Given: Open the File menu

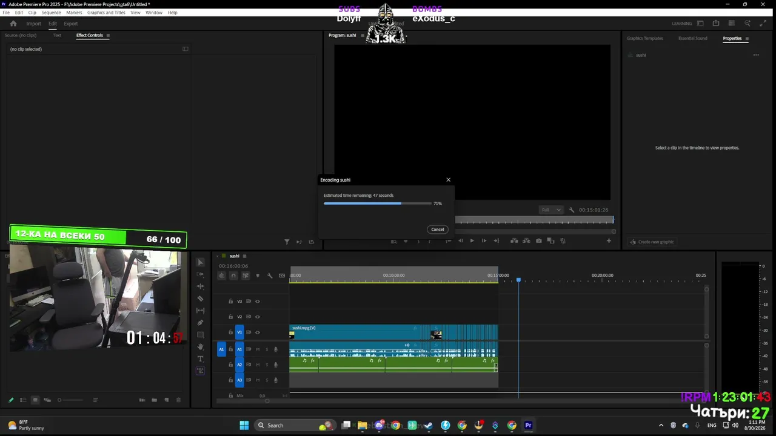Looking at the screenshot, I should [6, 12].
